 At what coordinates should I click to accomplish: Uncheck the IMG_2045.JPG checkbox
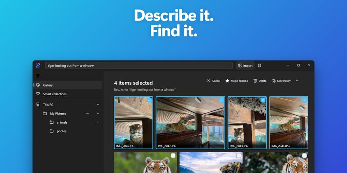149,100
